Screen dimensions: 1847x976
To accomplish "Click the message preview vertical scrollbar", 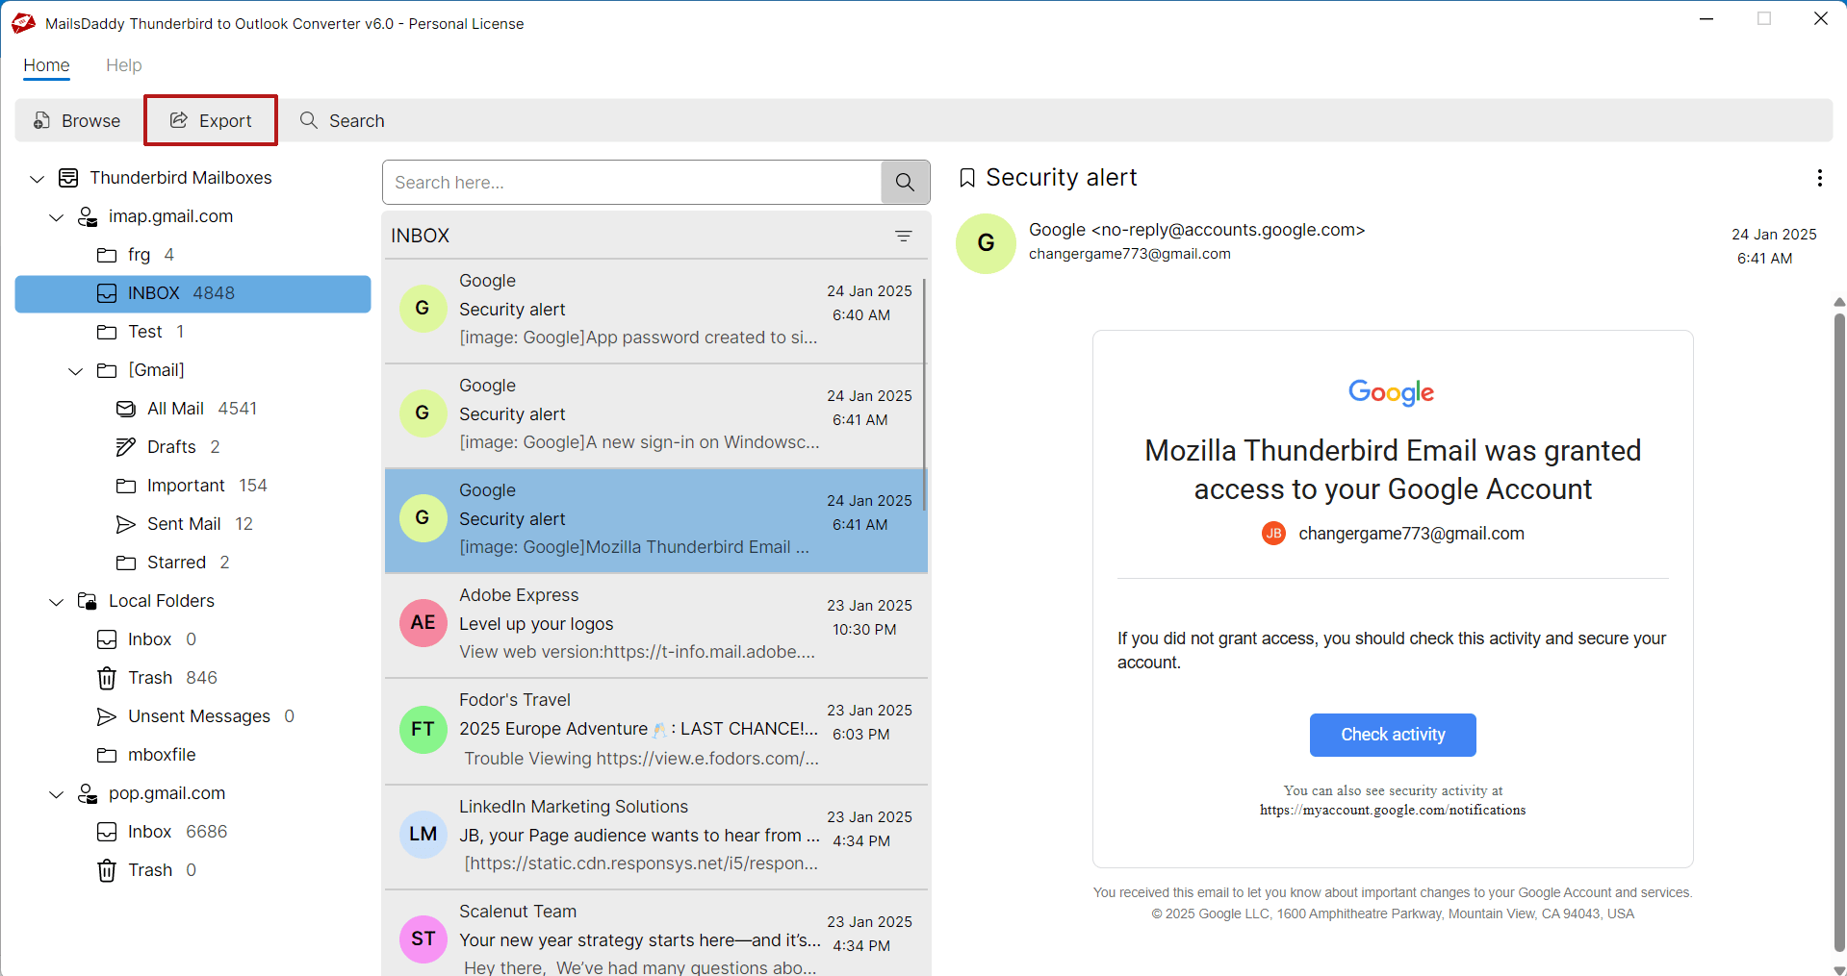I will click(1838, 625).
